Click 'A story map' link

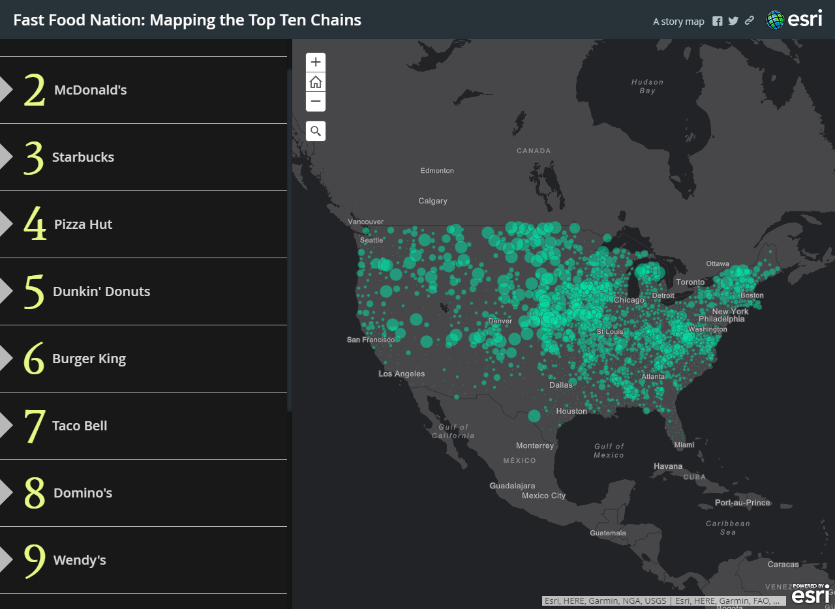[678, 22]
